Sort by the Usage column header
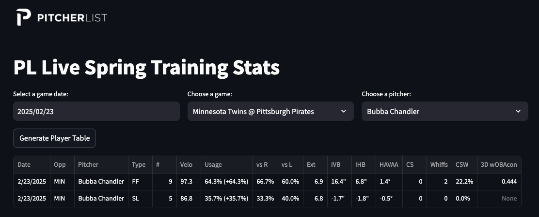This screenshot has height=217, width=539. point(227,164)
